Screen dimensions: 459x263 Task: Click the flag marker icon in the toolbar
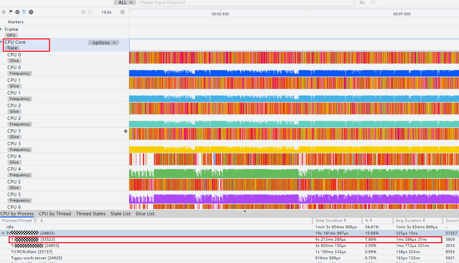point(11,12)
